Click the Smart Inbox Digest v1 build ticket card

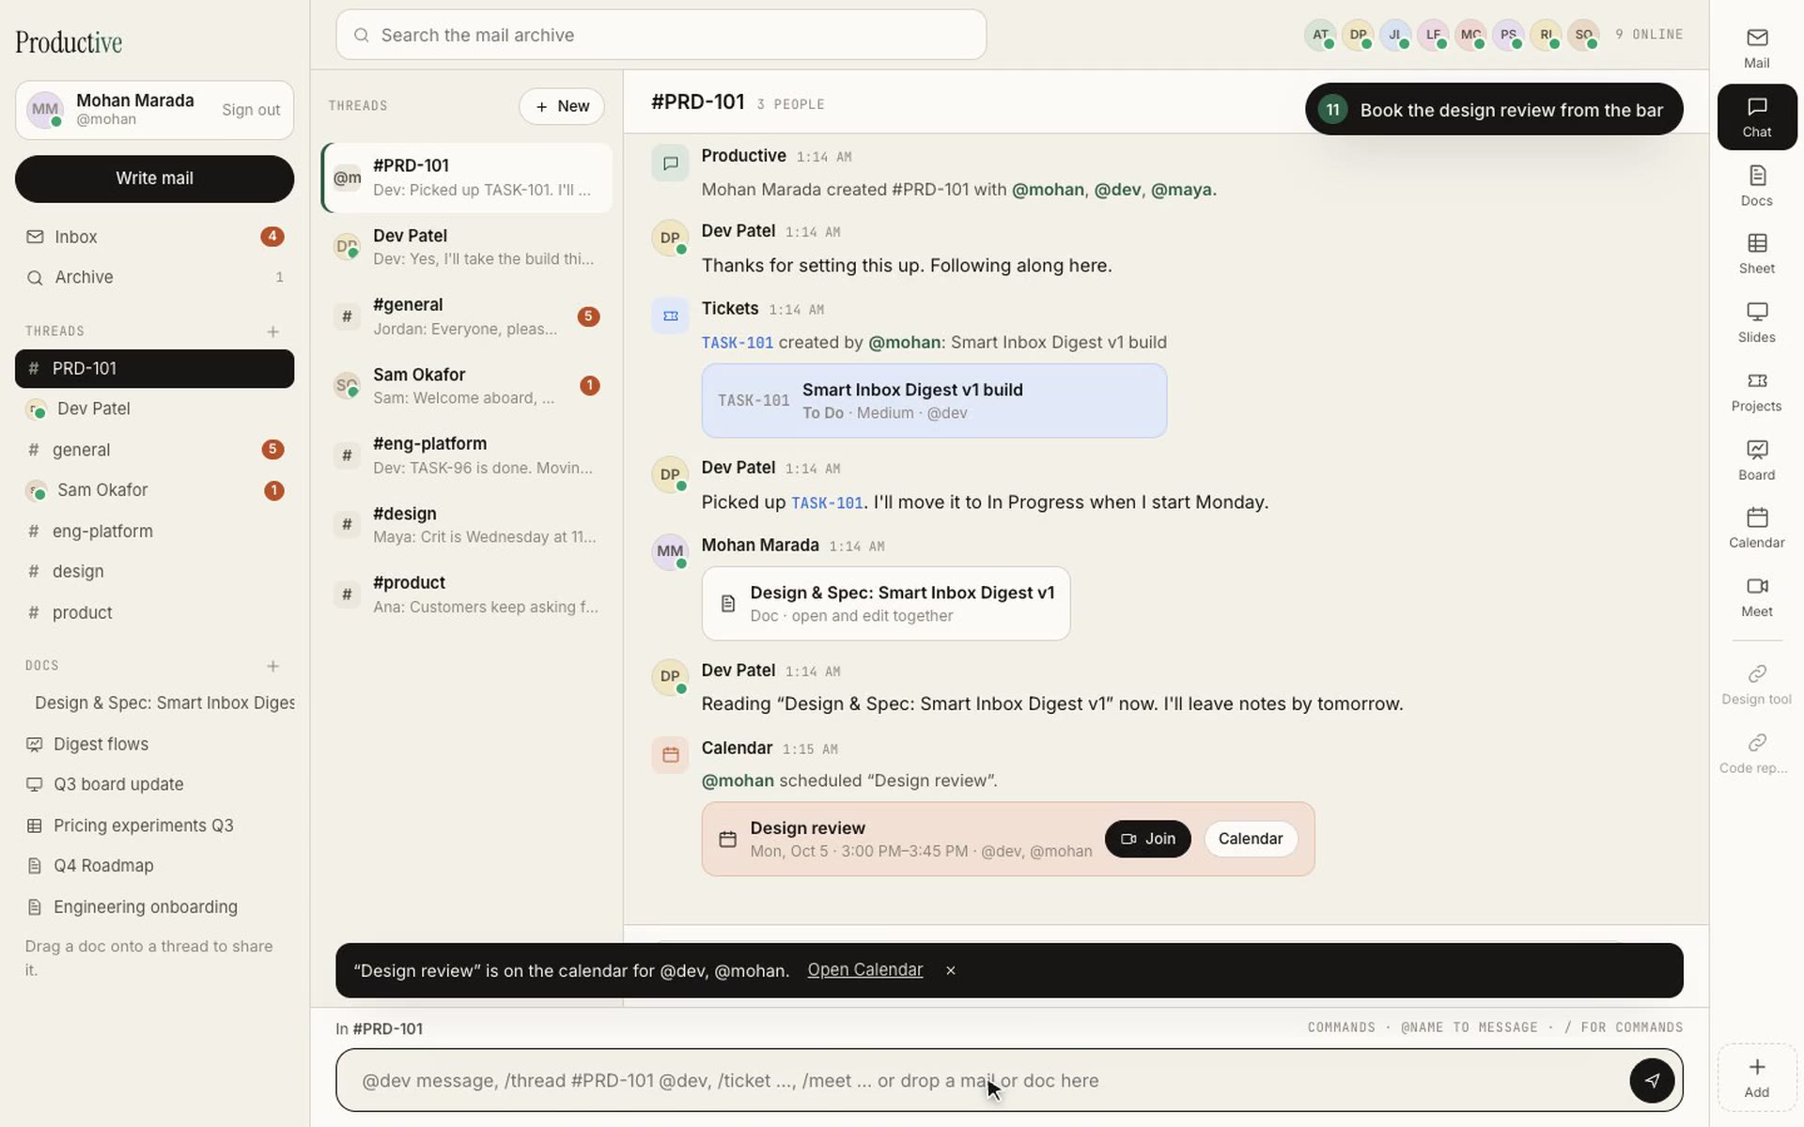pyautogui.click(x=934, y=401)
